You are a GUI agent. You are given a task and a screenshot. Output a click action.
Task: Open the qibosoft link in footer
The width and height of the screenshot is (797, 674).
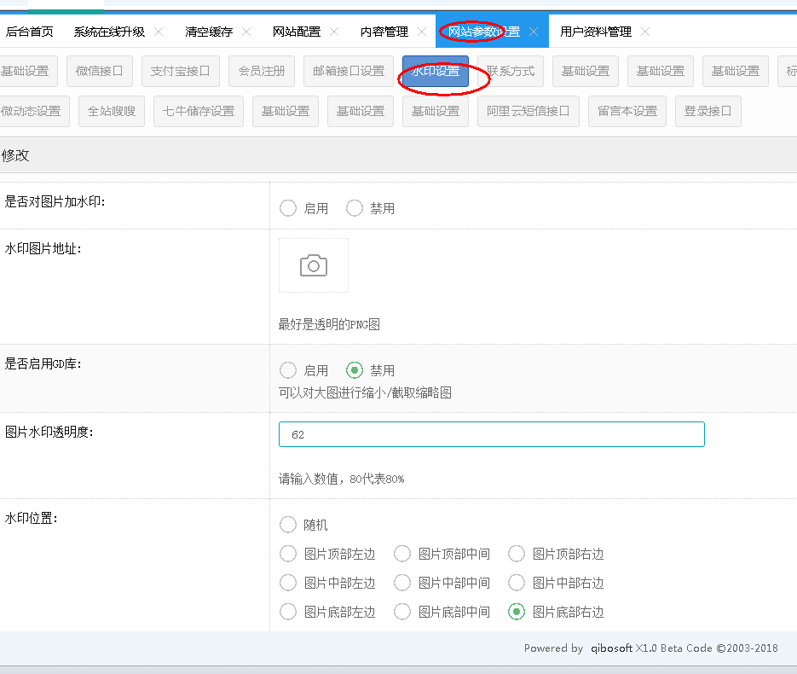610,648
